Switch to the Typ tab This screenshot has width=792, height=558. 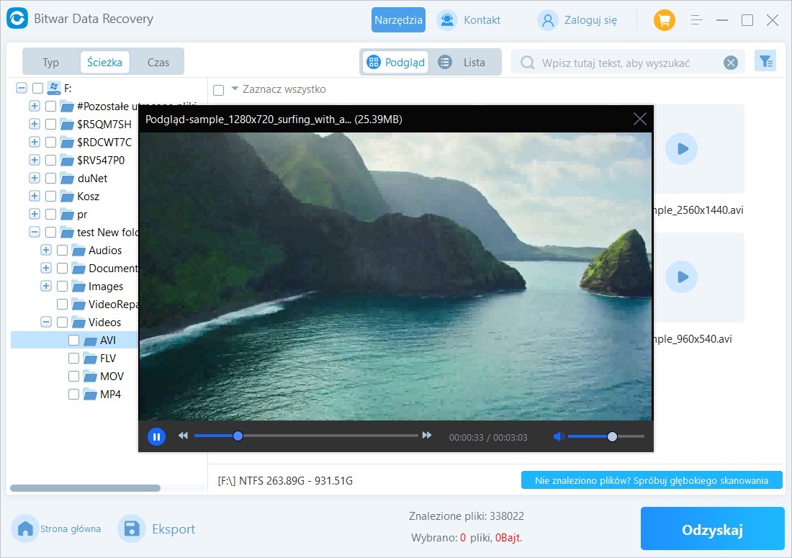click(x=50, y=63)
